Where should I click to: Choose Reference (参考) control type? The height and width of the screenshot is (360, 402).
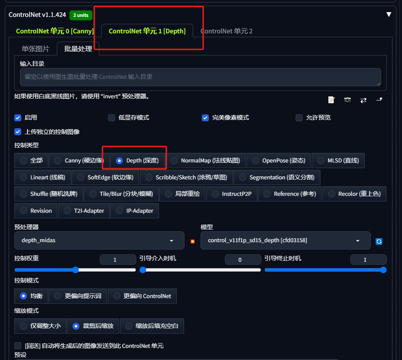coord(290,194)
